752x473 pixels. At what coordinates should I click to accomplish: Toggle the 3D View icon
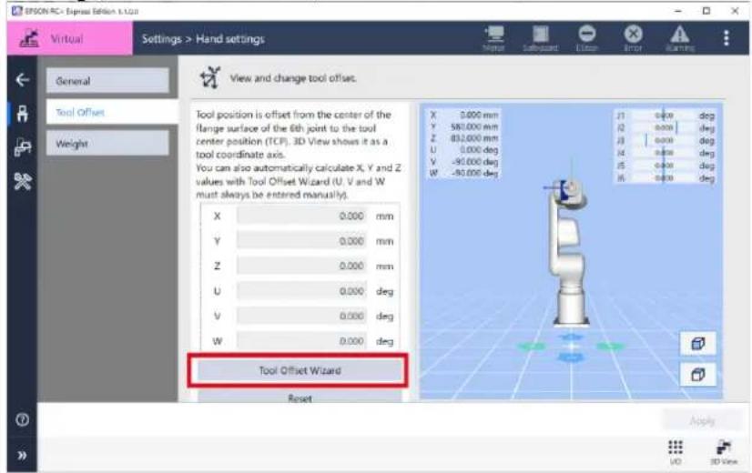pyautogui.click(x=724, y=452)
